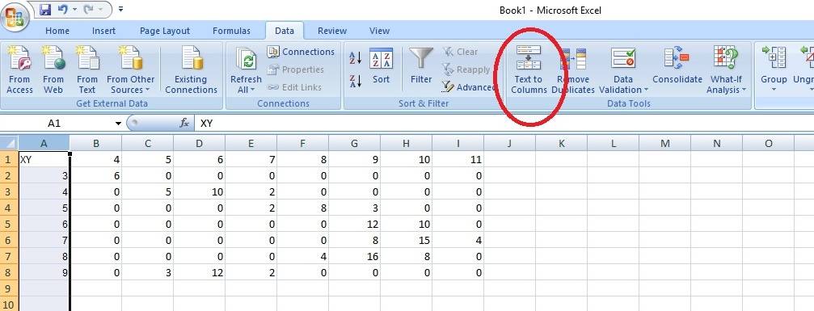Save the workbook from the quick toolbar
Image resolution: width=814 pixels, height=311 pixels.
[45, 10]
